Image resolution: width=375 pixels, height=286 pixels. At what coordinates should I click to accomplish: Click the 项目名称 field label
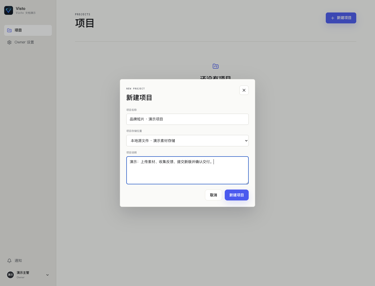coord(132,110)
